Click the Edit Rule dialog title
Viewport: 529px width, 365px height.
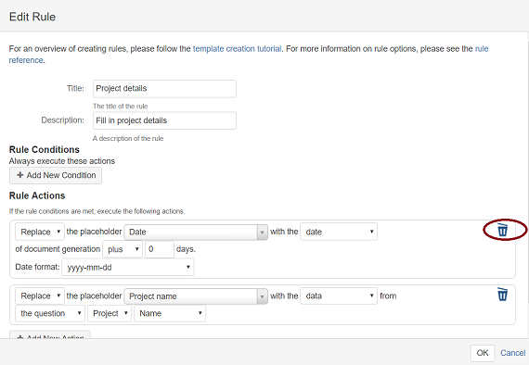(32, 17)
